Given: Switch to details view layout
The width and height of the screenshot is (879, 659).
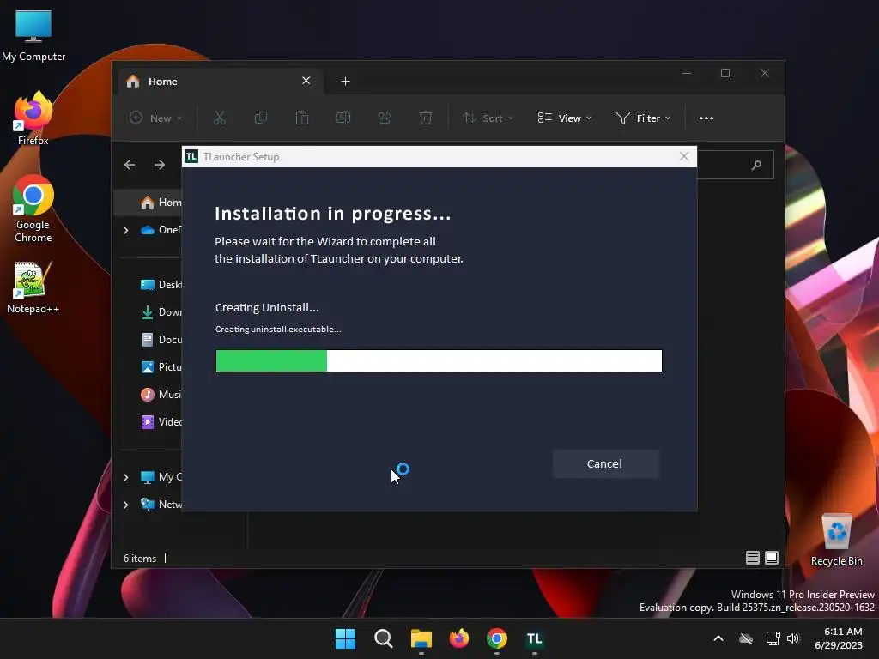Looking at the screenshot, I should point(752,558).
